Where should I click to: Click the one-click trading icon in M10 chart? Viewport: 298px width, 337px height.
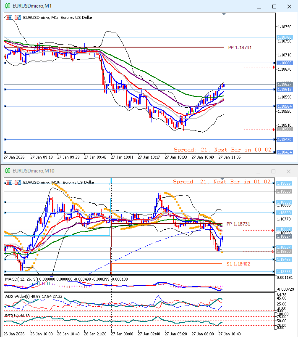pyautogui.click(x=17, y=182)
